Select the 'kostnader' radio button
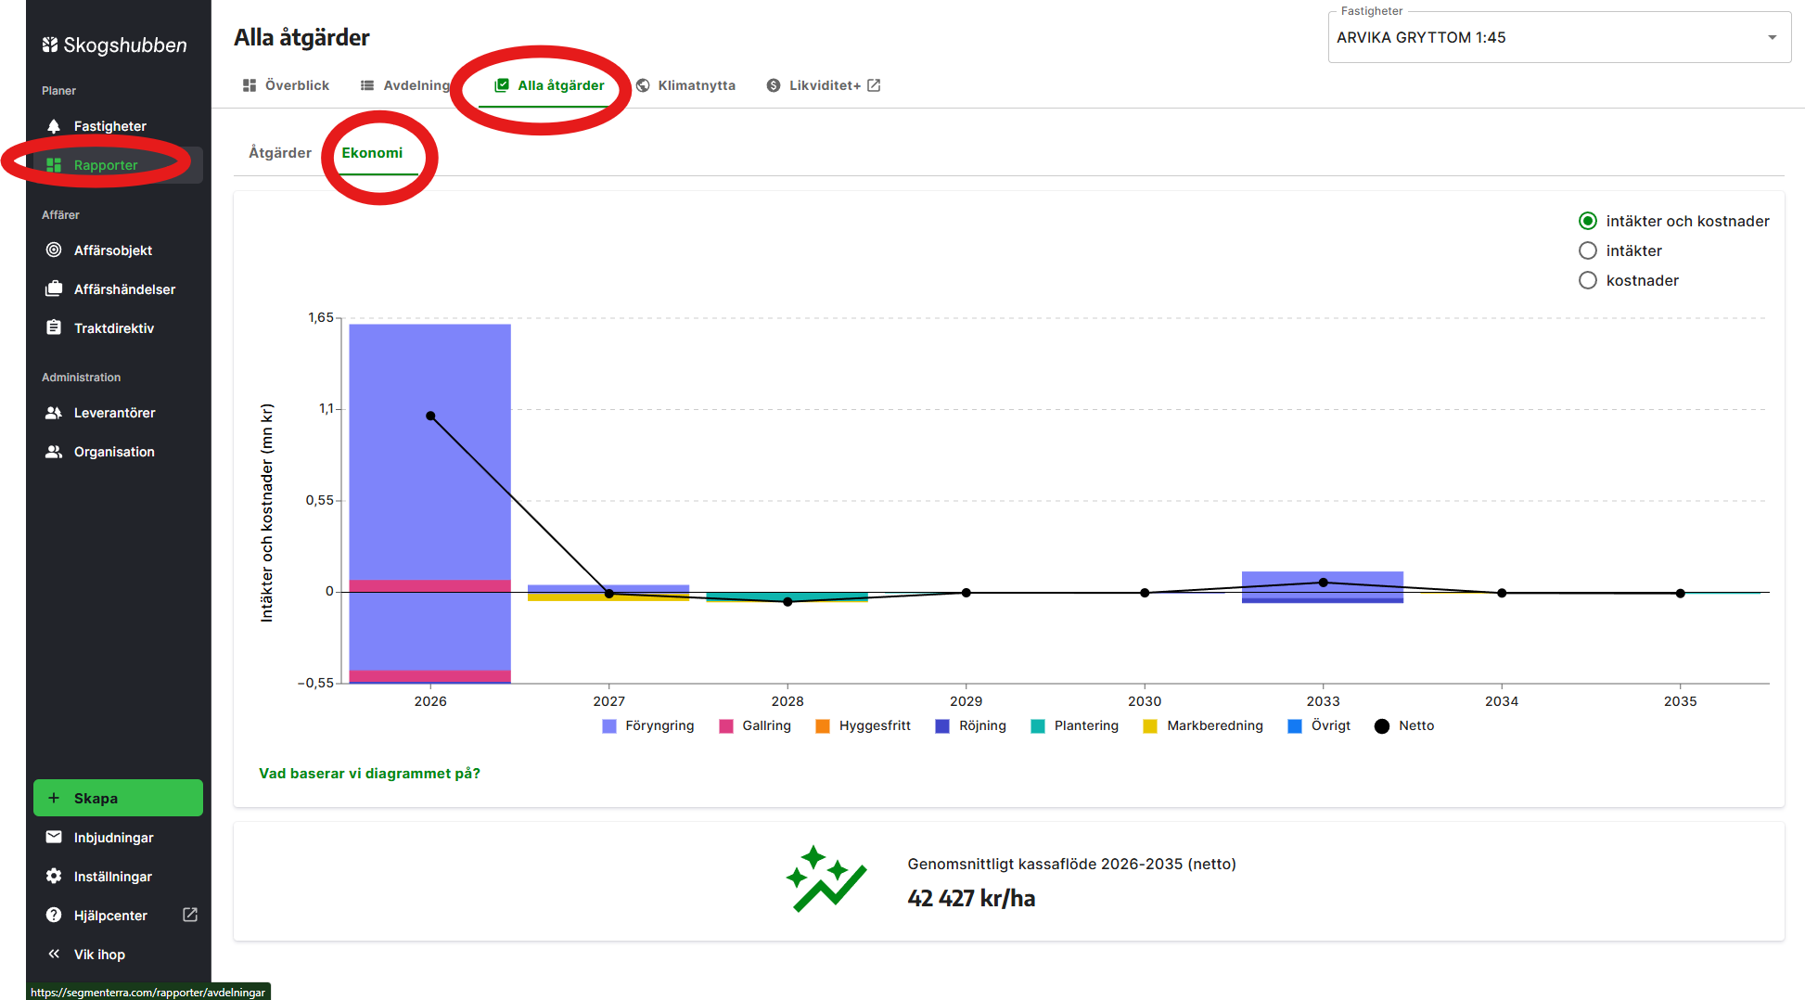This screenshot has width=1805, height=1000. click(1588, 280)
